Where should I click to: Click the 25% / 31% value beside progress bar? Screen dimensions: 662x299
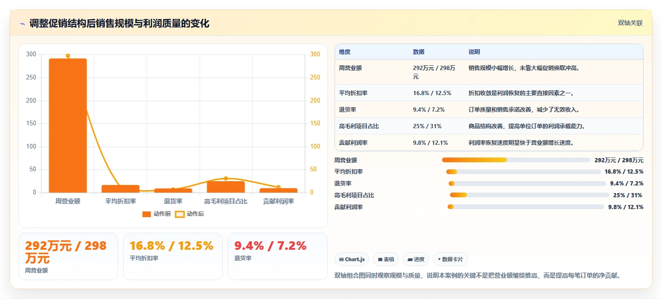(x=628, y=195)
